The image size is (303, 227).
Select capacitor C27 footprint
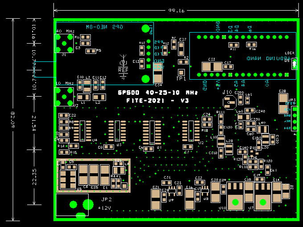pyautogui.click(x=181, y=49)
